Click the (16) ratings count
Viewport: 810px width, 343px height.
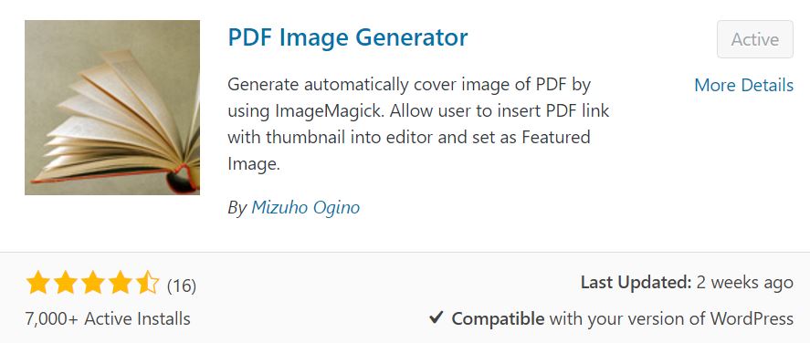point(182,286)
